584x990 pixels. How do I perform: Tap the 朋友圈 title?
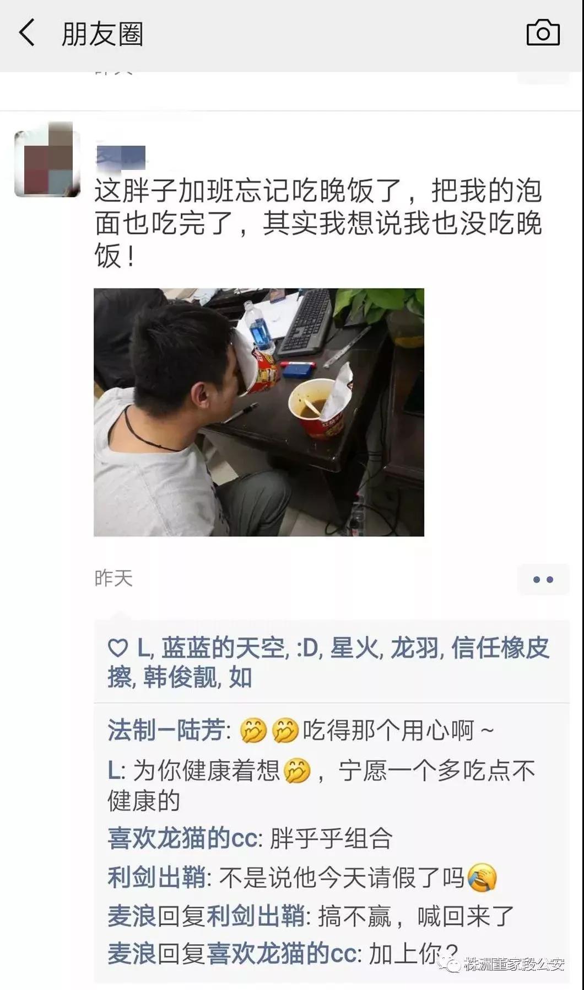(x=102, y=34)
